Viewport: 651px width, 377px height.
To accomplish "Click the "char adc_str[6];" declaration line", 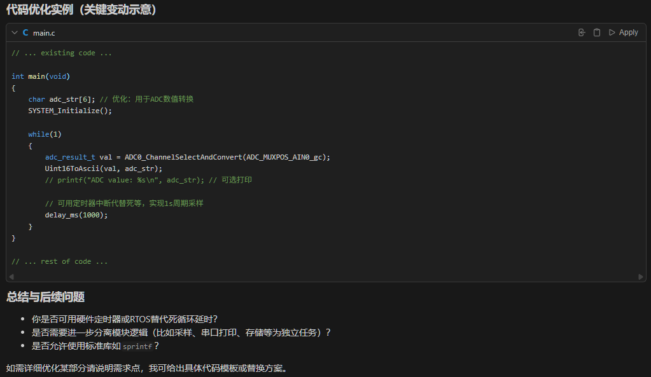I will pos(111,99).
